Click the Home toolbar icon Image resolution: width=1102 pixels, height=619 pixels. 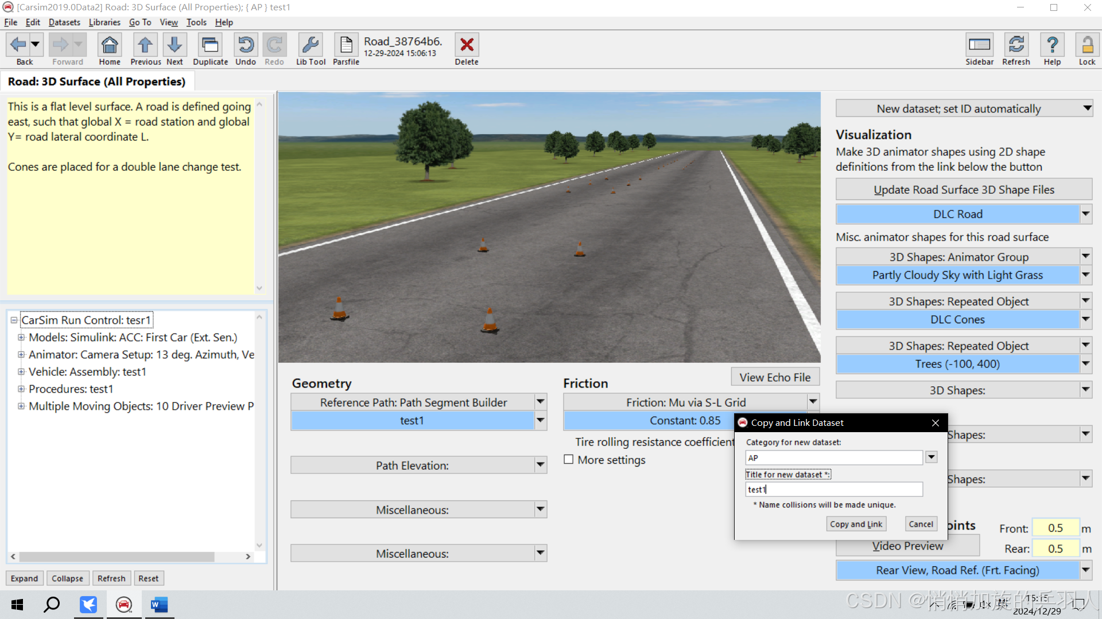pos(109,45)
